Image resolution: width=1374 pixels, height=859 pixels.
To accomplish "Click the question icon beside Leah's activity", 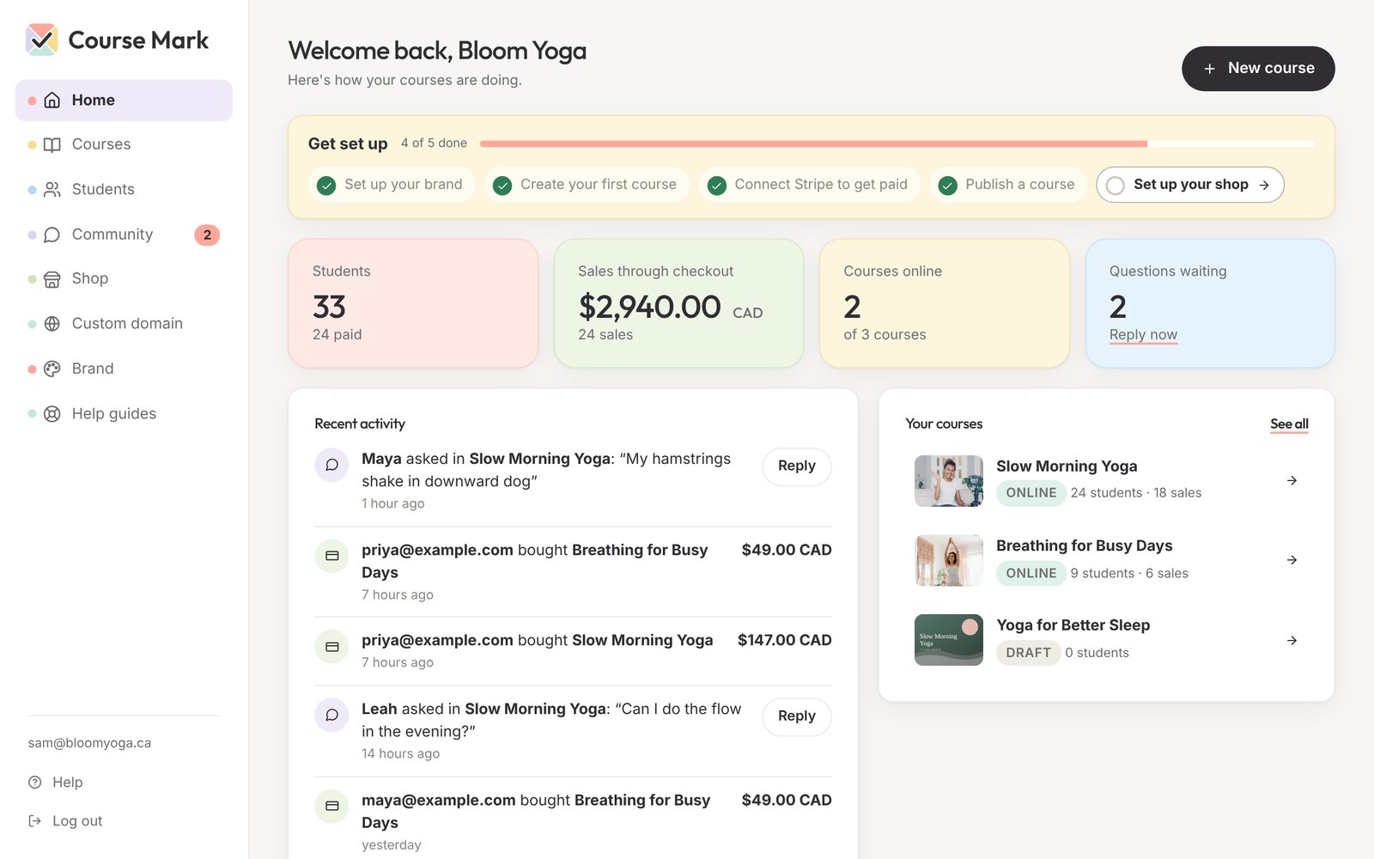I will point(331,715).
